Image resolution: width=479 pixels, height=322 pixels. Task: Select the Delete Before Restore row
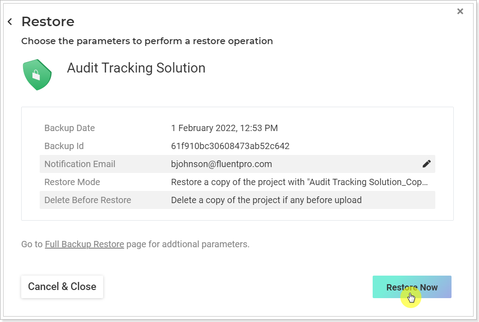tap(237, 200)
